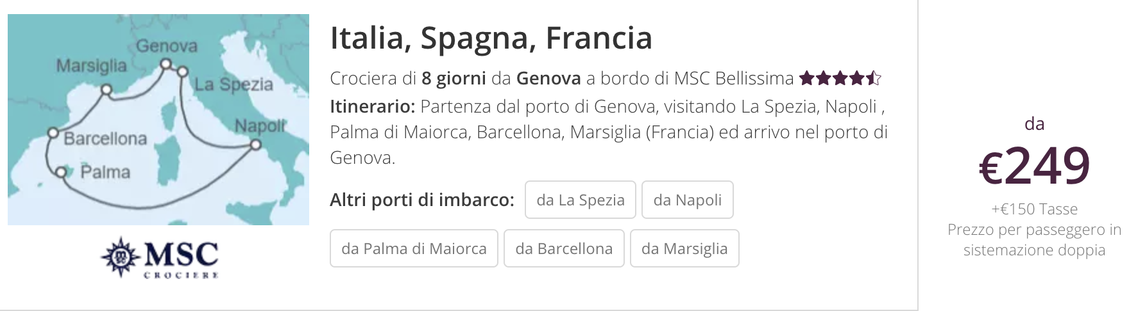
Task: Click the €249 price
Action: coord(1034,165)
